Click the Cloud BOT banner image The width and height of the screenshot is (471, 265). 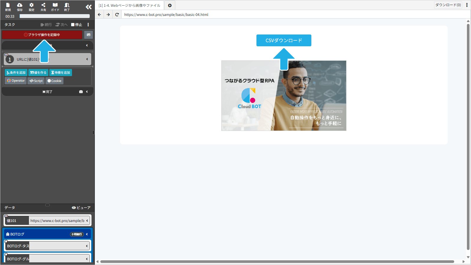(x=284, y=96)
